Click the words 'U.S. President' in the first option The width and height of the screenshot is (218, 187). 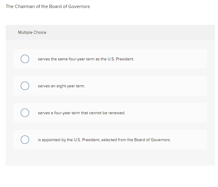[x=120, y=59]
